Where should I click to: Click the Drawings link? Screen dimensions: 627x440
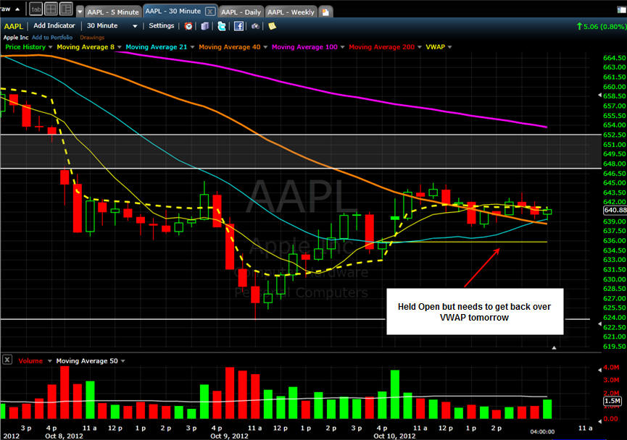coord(92,37)
